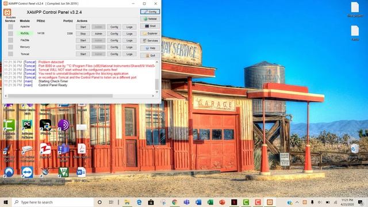
Task: Open Services from XAMPP panel
Action: tap(150, 41)
